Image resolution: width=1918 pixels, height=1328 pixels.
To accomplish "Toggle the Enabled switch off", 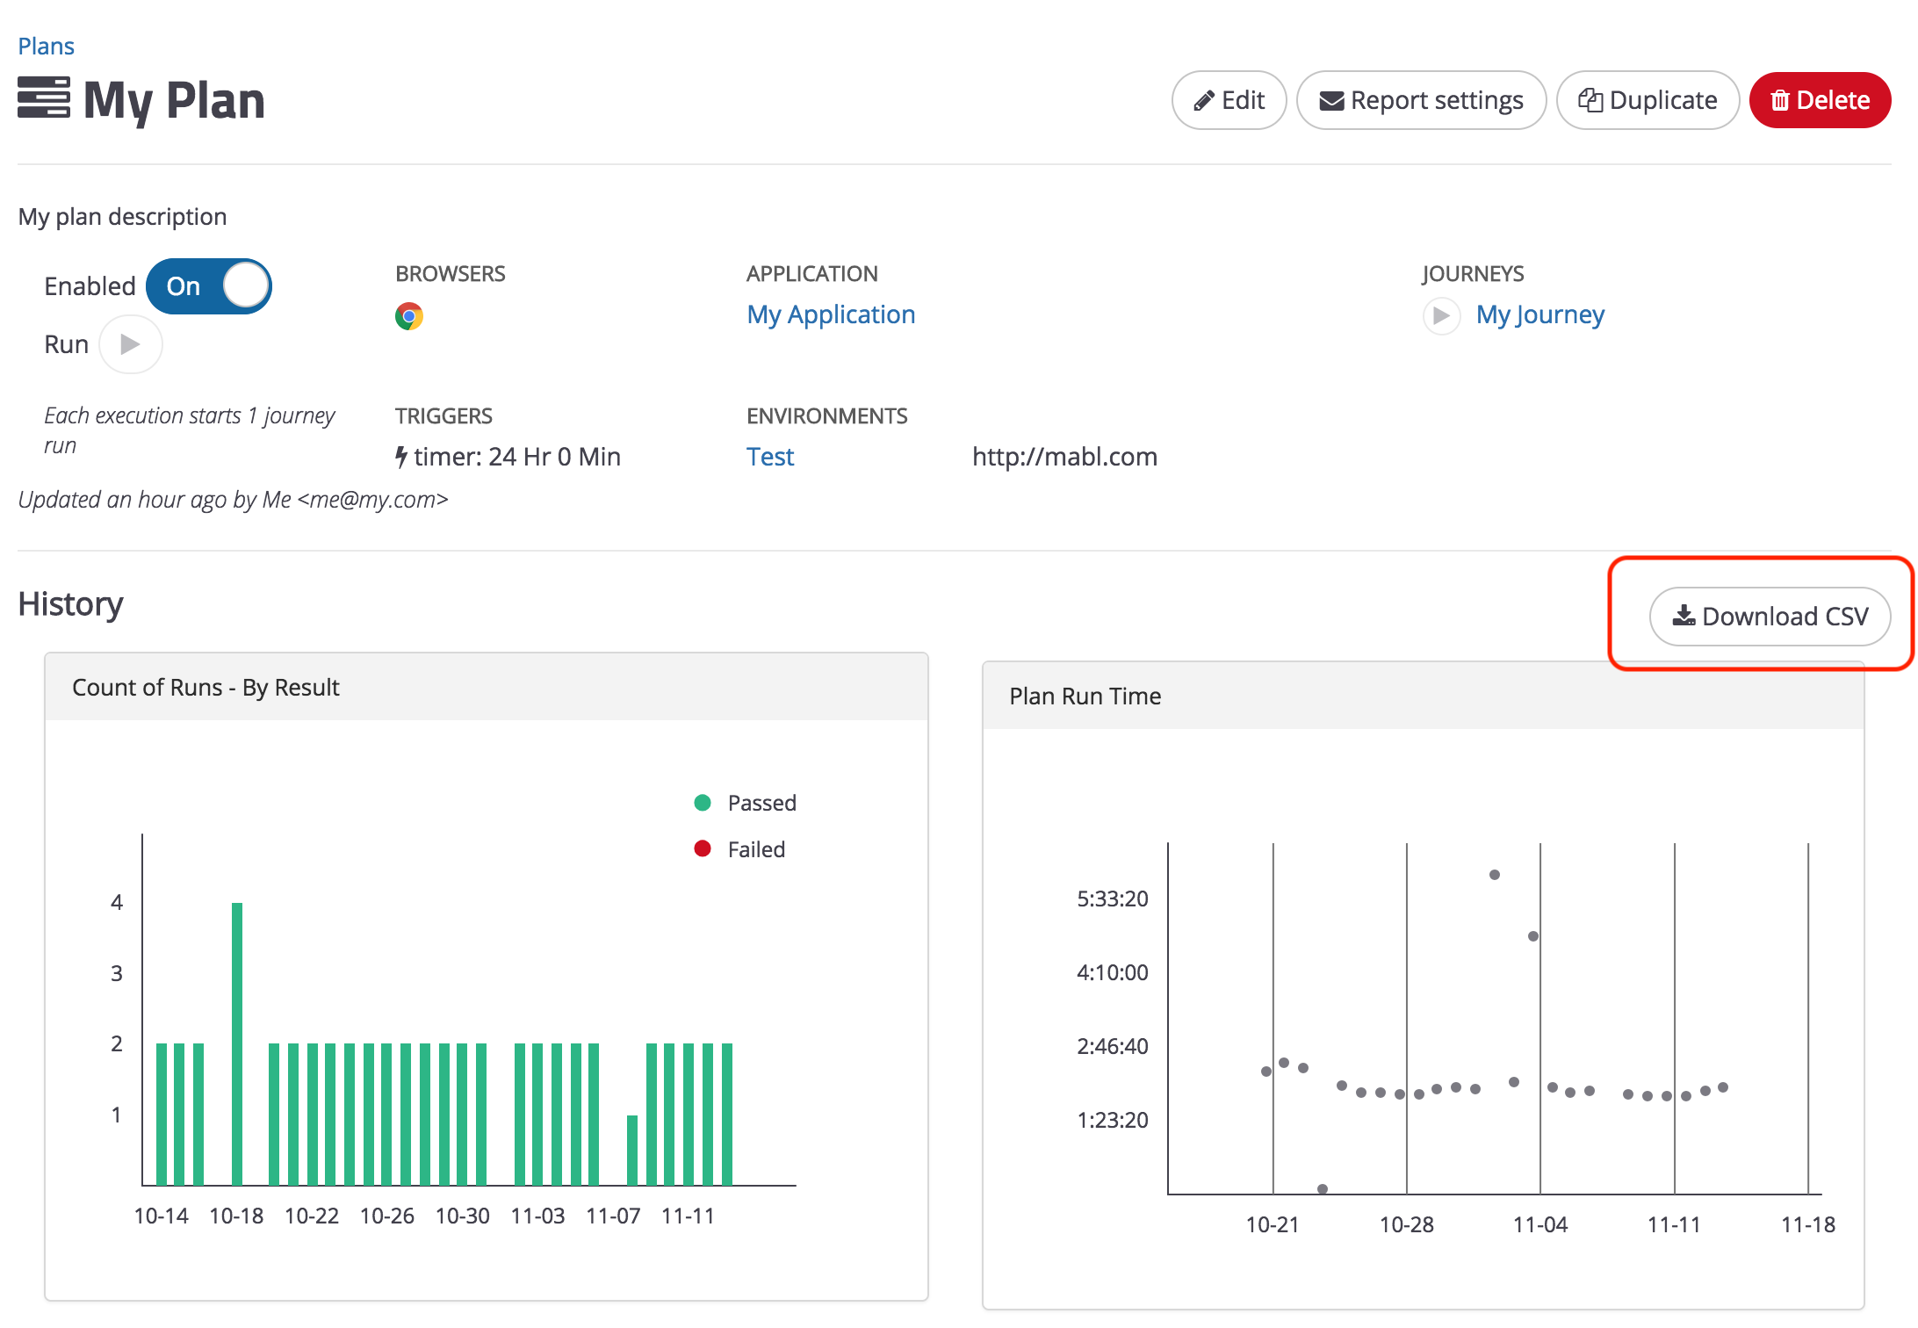I will coord(209,286).
